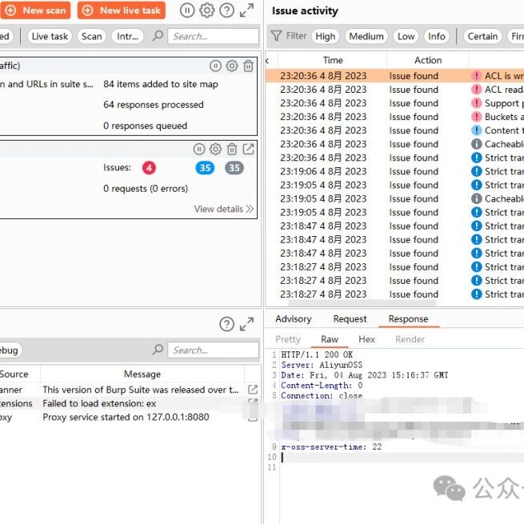The width and height of the screenshot is (524, 524).
Task: Switch to the Pretty view tab
Action: [x=288, y=339]
